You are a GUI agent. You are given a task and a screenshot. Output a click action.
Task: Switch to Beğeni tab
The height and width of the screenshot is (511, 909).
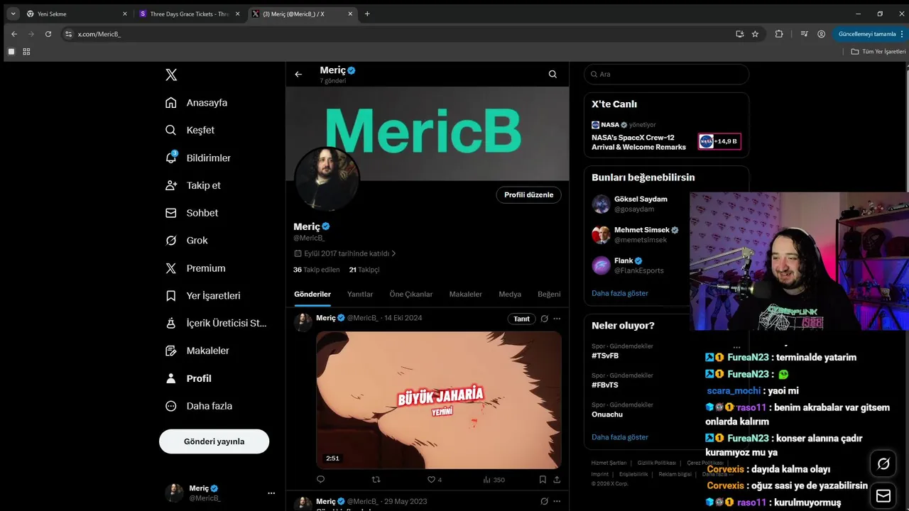pyautogui.click(x=549, y=294)
